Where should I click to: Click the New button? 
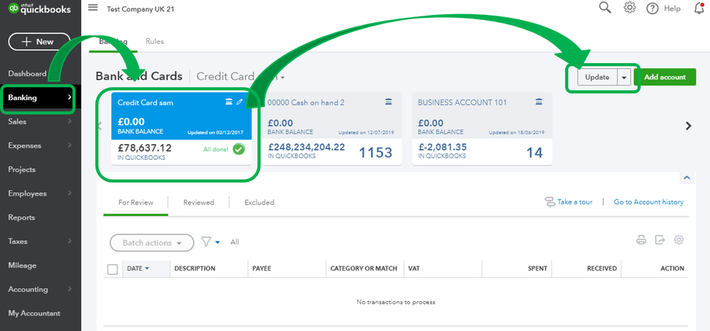pyautogui.click(x=39, y=42)
